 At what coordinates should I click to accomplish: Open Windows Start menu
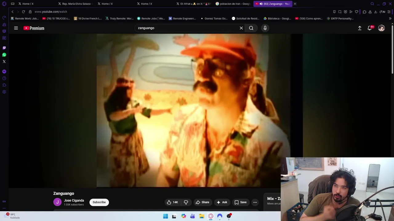coord(165,216)
